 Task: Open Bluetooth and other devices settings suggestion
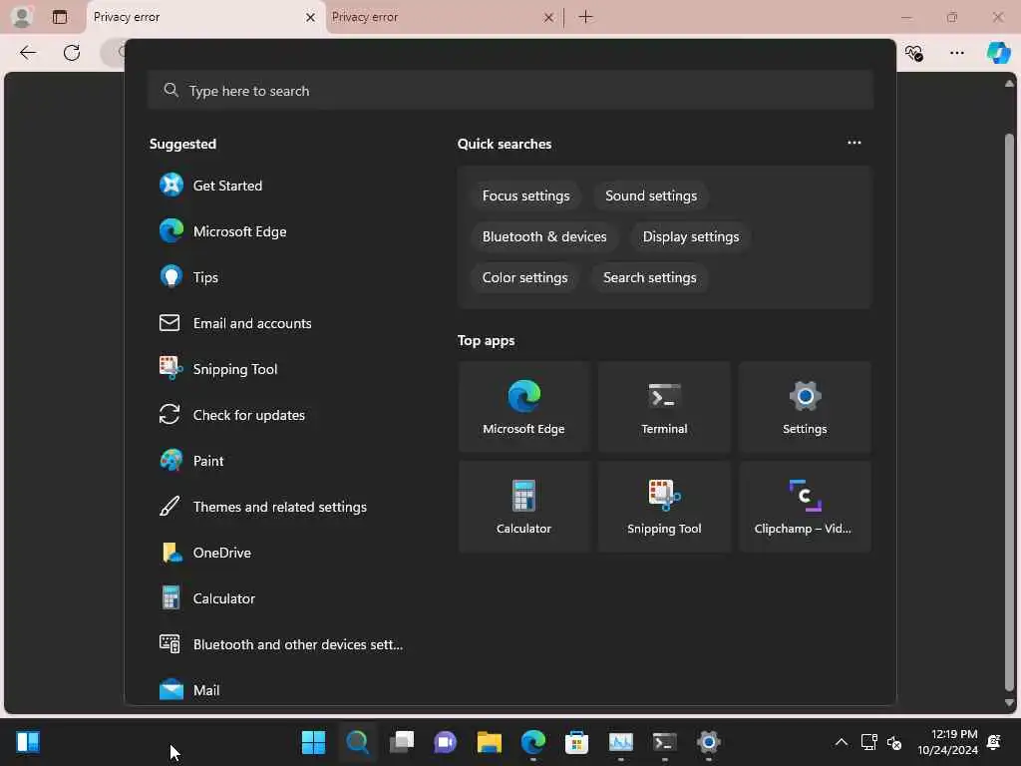(x=282, y=644)
